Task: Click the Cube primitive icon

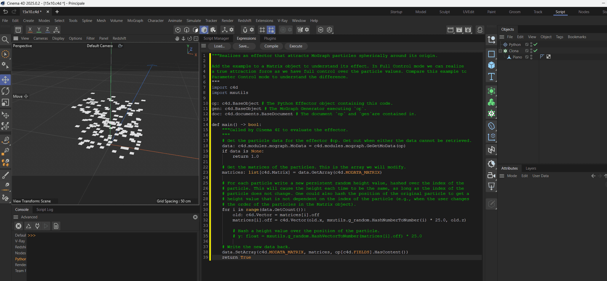Action: click(491, 65)
